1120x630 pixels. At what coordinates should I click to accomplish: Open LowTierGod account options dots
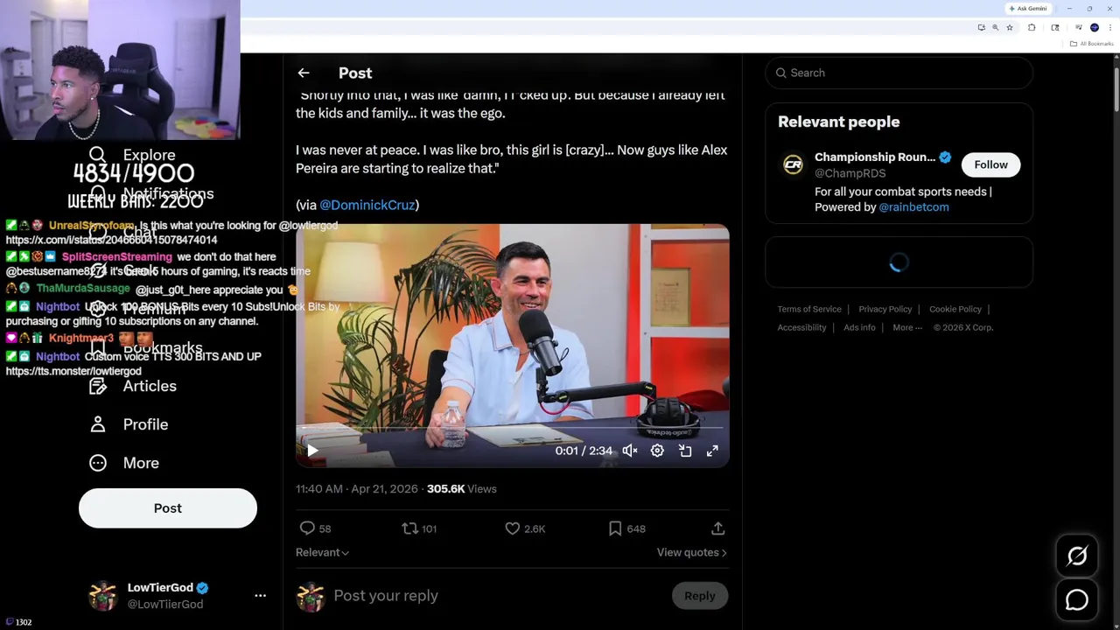260,596
